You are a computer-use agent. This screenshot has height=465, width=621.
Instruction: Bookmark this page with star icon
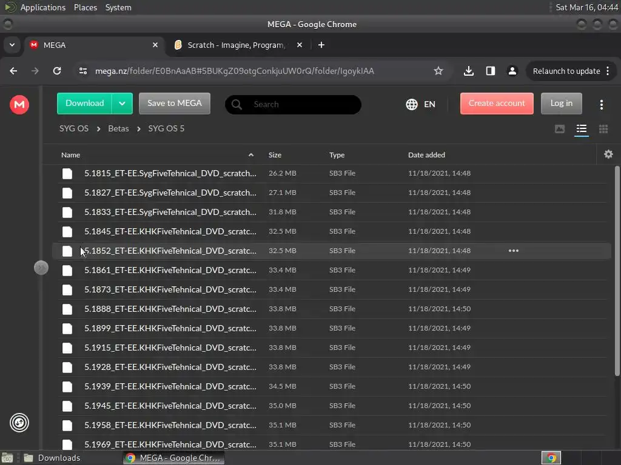438,71
